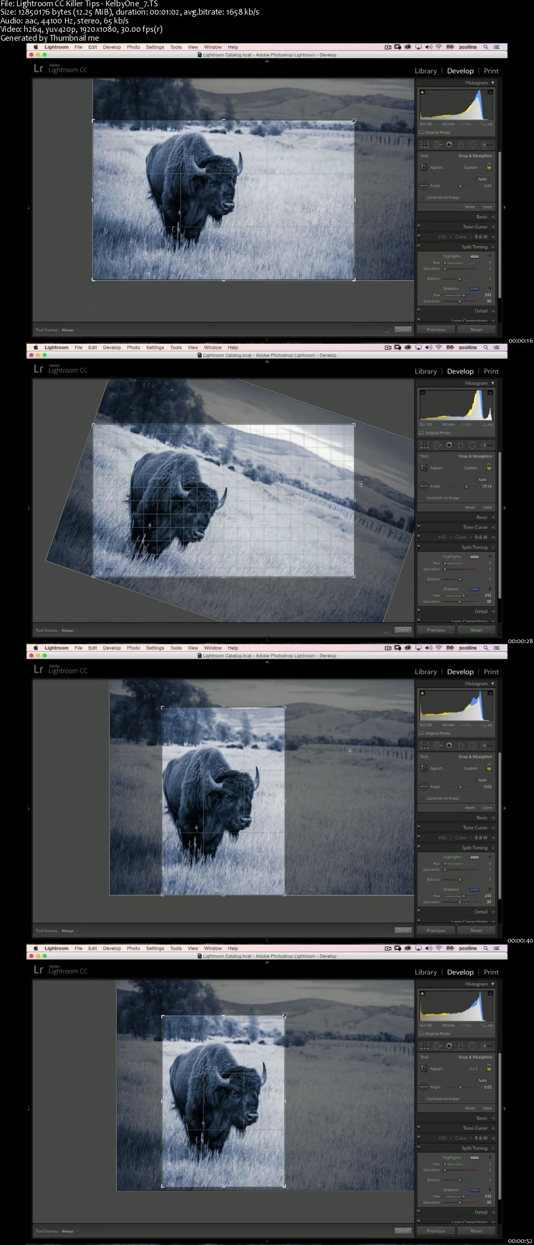Expand Highlights color triangle in the 00:00:28 frame
The width and height of the screenshot is (534, 1245).
point(490,557)
